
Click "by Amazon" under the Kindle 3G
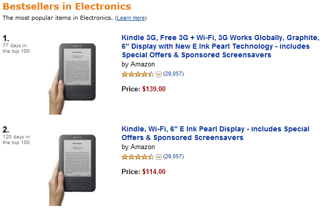[138, 64]
